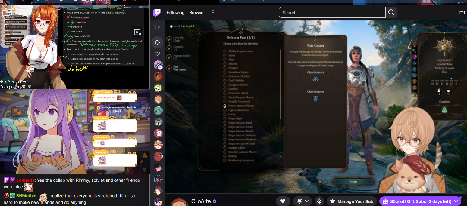Open the Following tab
467x206 pixels.
click(175, 13)
